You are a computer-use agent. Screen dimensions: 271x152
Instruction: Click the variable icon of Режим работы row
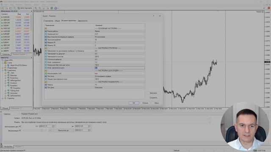46,31
